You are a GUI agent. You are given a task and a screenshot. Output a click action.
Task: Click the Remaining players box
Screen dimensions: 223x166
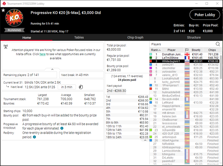(x=29, y=75)
